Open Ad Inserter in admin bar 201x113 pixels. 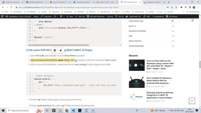tap(172, 16)
